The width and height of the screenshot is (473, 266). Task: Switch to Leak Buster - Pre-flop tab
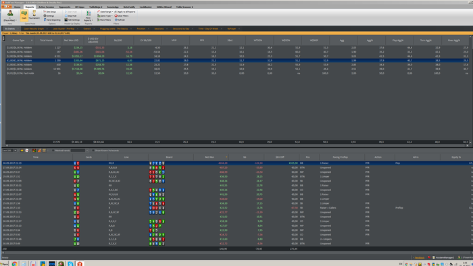point(64,28)
